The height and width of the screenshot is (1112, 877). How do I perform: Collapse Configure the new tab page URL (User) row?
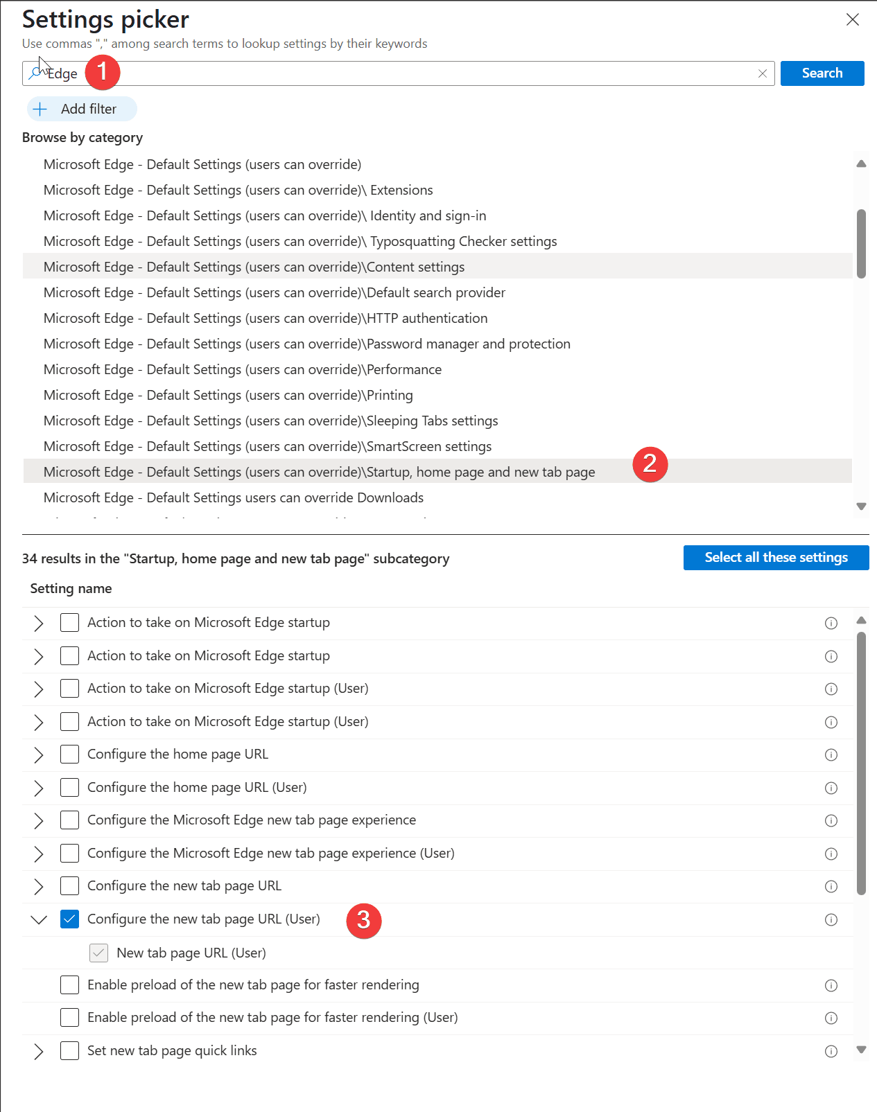tap(39, 919)
